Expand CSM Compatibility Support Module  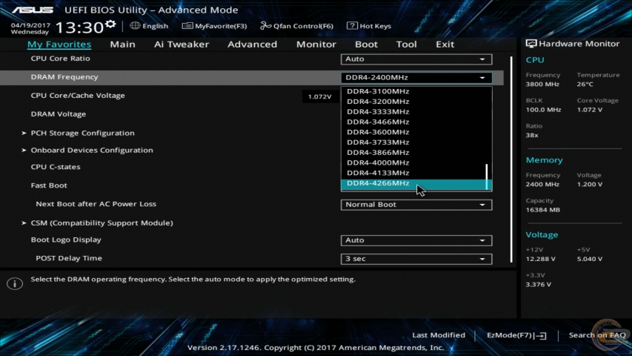click(x=102, y=222)
